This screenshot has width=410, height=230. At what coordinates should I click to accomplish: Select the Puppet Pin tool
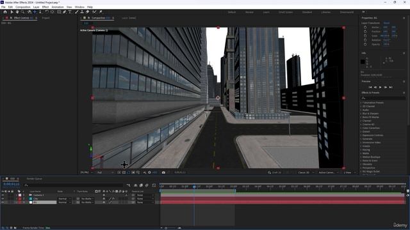[x=101, y=12]
